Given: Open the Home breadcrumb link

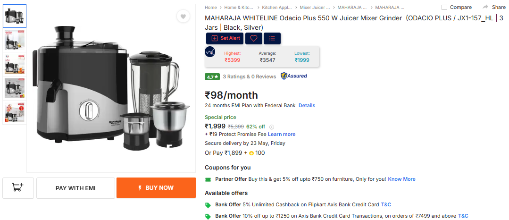Looking at the screenshot, I should pyautogui.click(x=211, y=7).
